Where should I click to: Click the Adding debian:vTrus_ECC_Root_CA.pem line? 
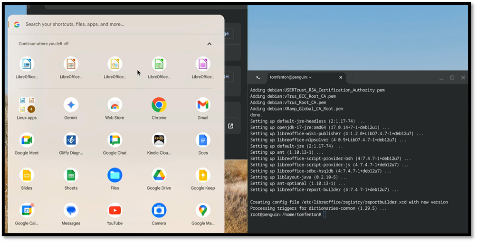coord(293,96)
